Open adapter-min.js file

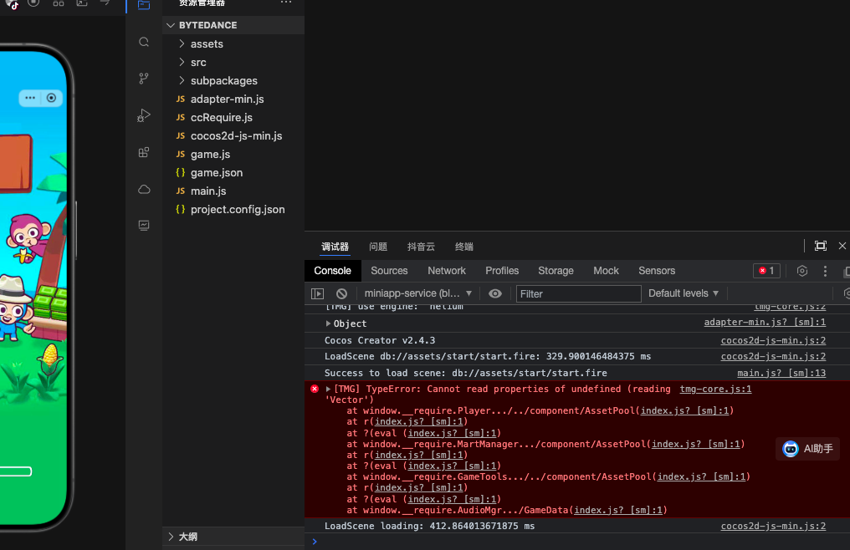233,99
